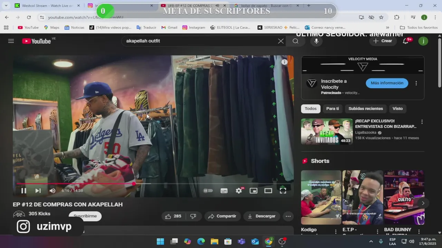Expand hidden bookmarks chevron

[387, 28]
